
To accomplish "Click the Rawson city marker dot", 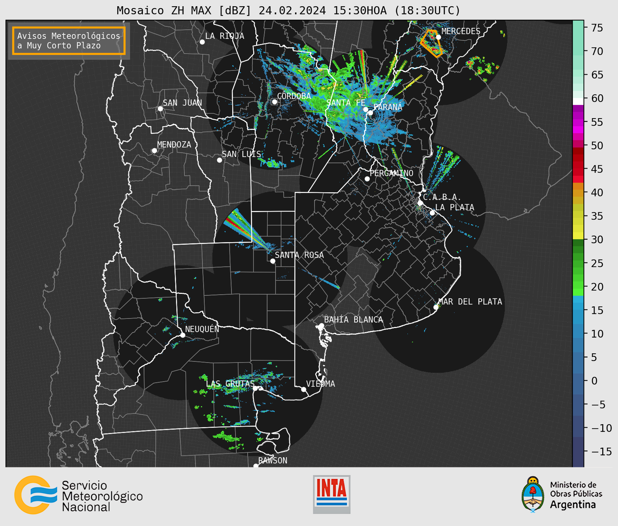I will (x=256, y=466).
